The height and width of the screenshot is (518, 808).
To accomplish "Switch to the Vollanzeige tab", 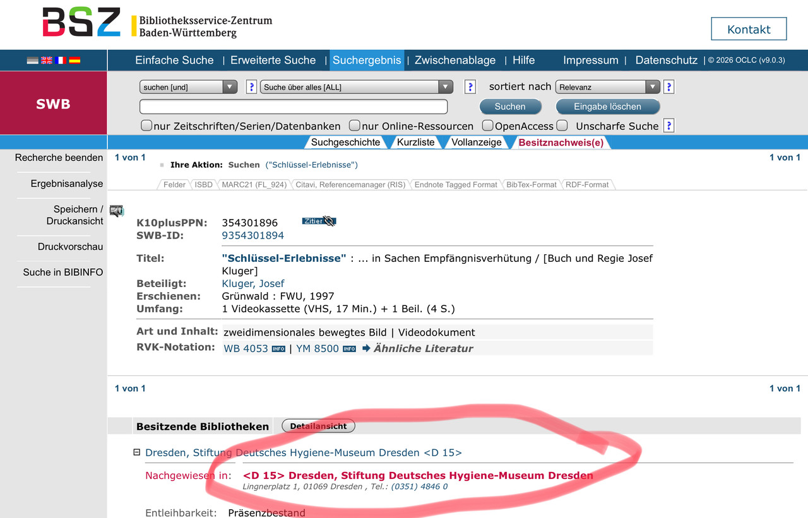I will click(x=477, y=142).
